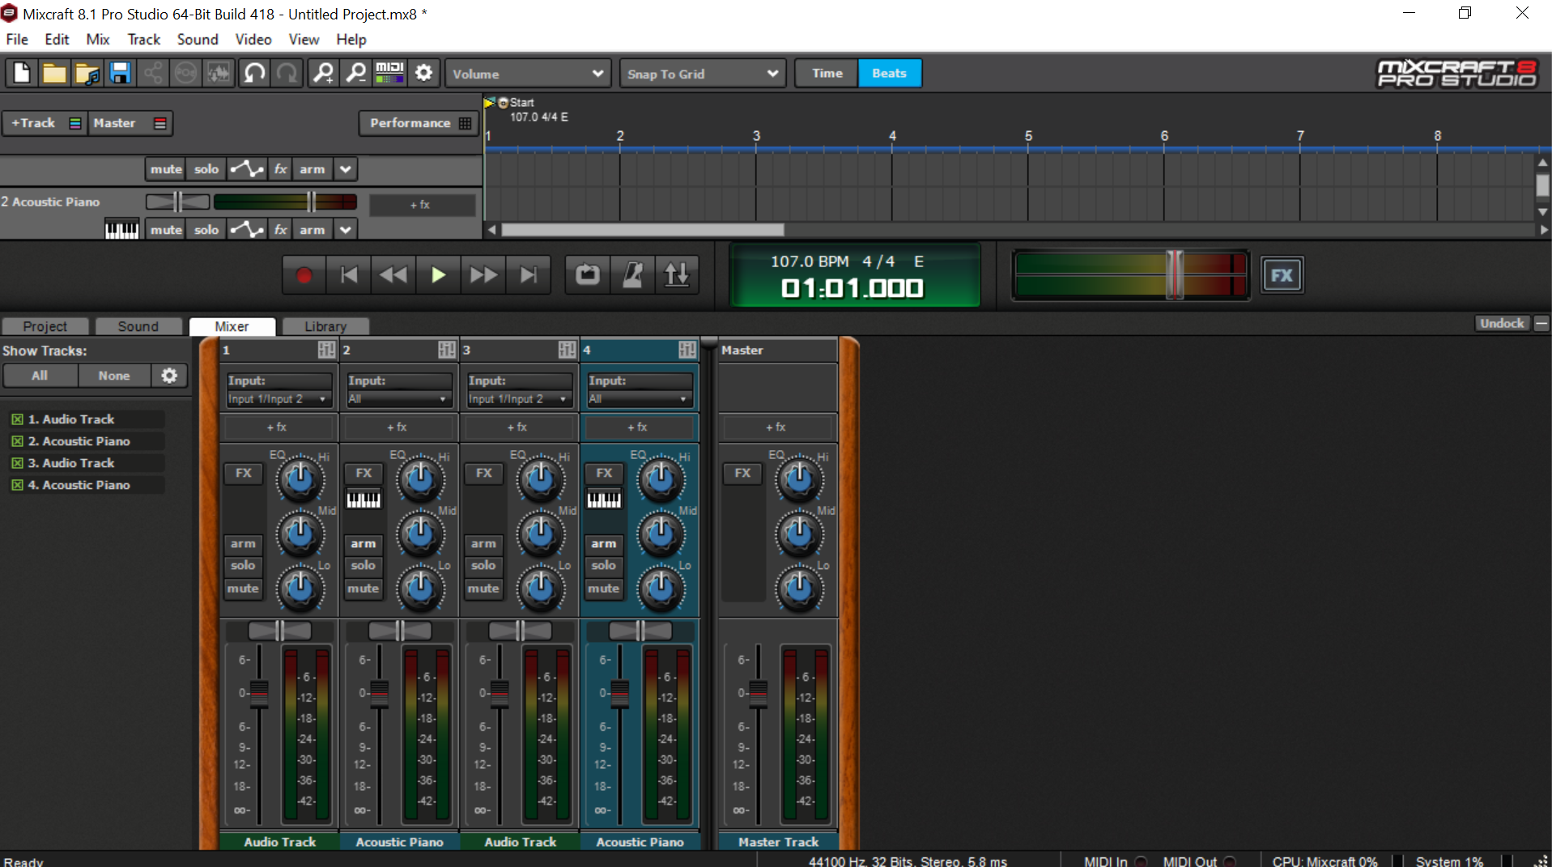Toggle visibility of 1. Audio Track
This screenshot has width=1552, height=867.
pyautogui.click(x=17, y=419)
